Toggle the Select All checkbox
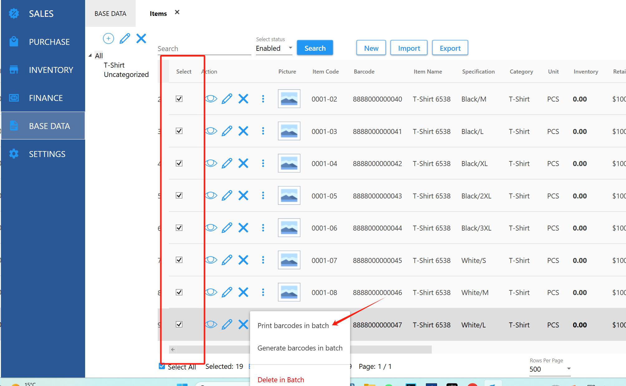Image resolution: width=626 pixels, height=386 pixels. pos(162,366)
